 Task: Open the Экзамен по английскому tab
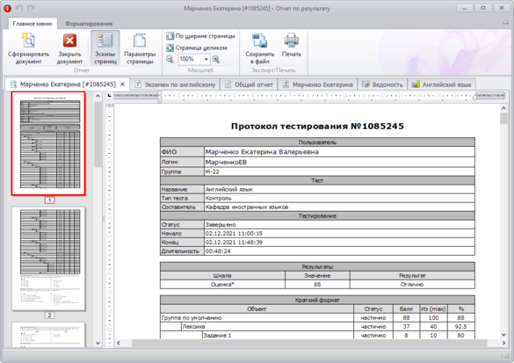click(x=176, y=84)
